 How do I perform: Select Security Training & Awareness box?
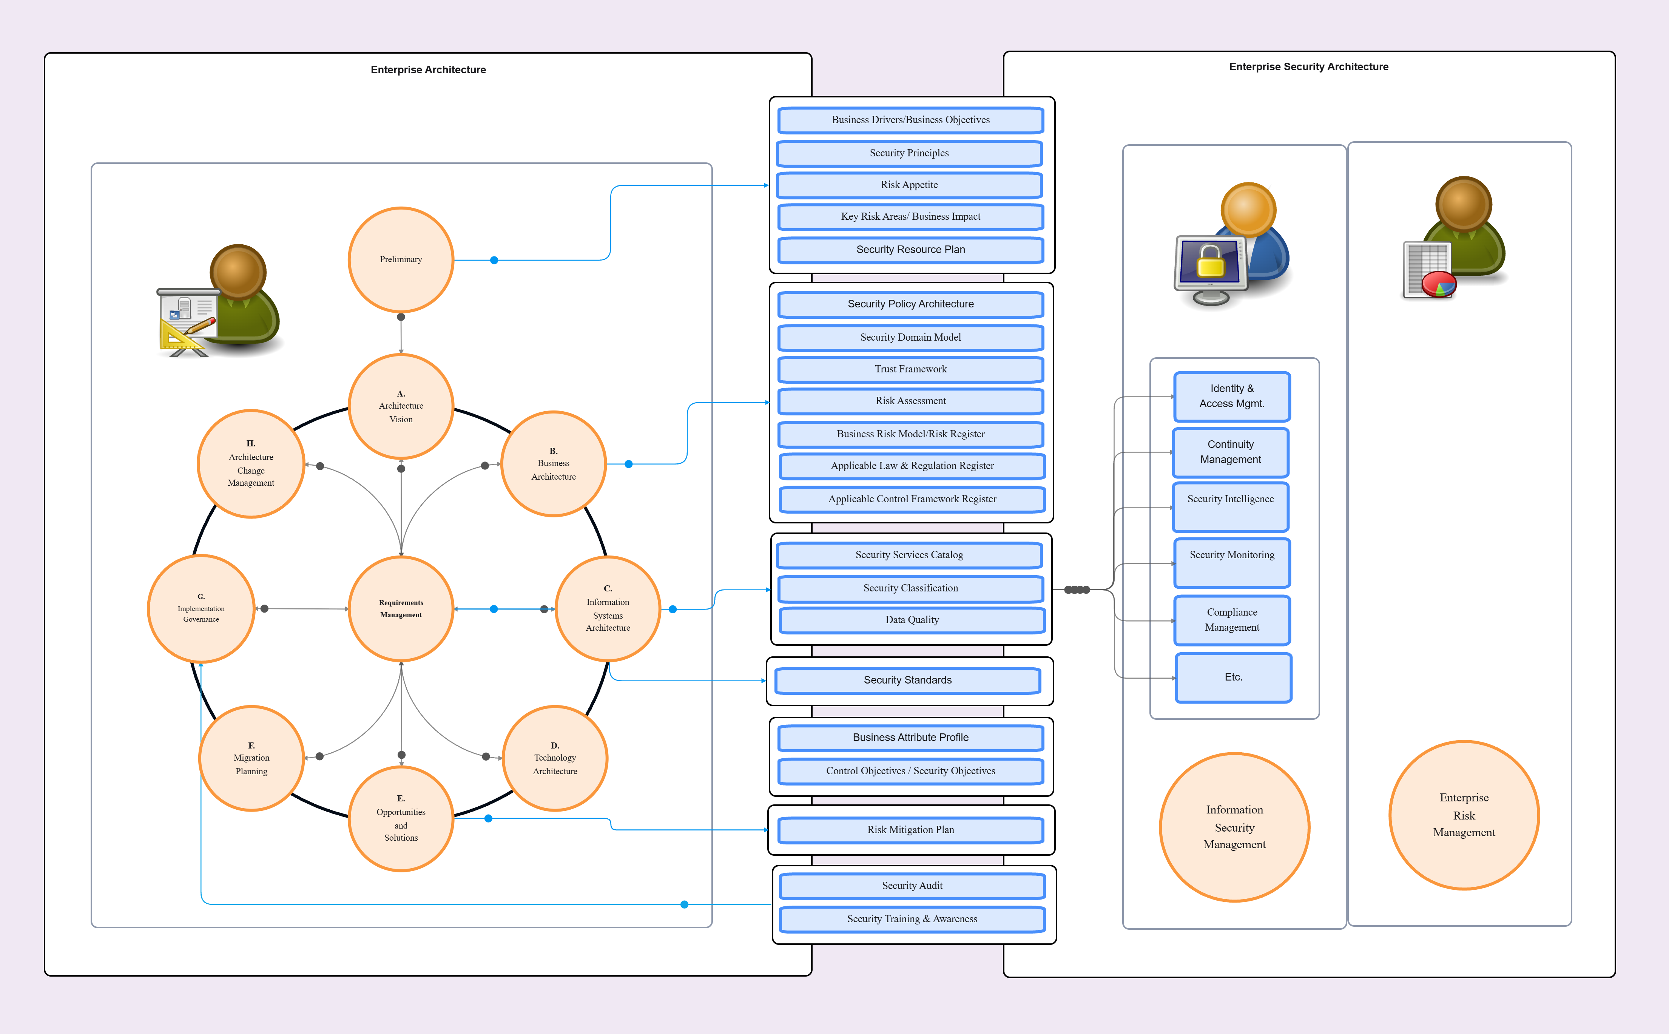912,919
